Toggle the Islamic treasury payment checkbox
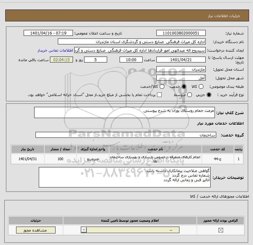This screenshot has width=253, height=245. [159, 95]
